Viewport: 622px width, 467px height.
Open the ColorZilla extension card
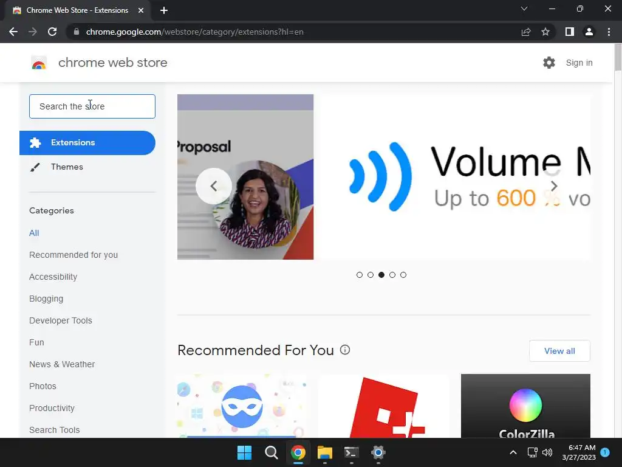tap(525, 406)
